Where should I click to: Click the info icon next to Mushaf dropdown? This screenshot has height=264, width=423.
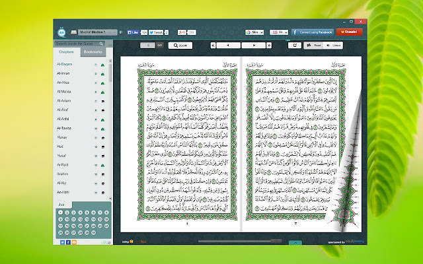point(120,32)
